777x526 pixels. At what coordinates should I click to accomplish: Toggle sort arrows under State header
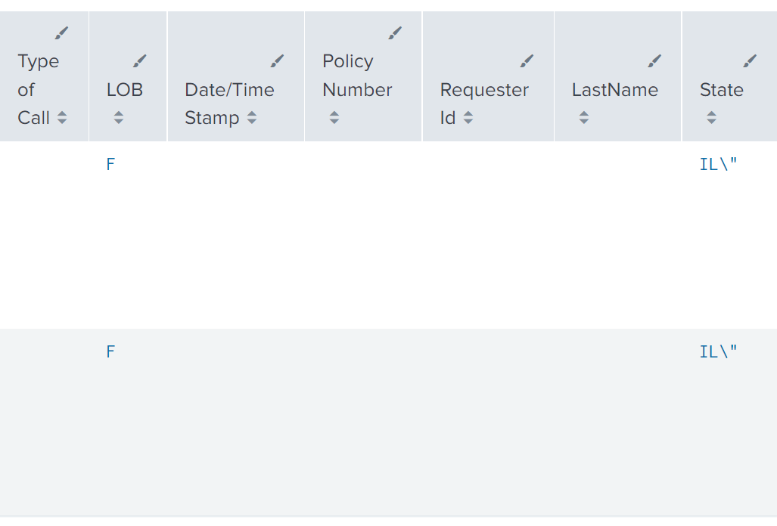coord(712,118)
